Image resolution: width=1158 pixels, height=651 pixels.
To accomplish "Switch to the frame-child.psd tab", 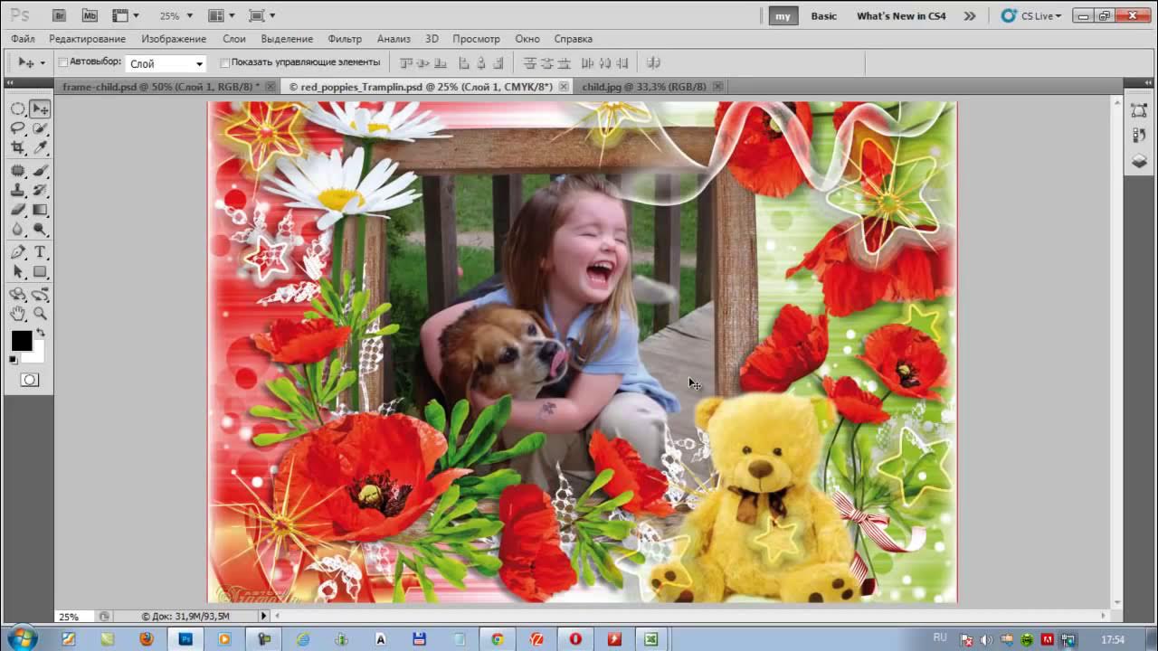I will click(x=159, y=87).
